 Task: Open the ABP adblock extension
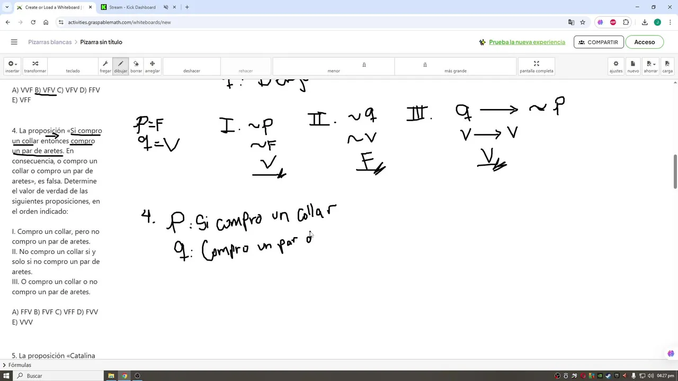[613, 22]
